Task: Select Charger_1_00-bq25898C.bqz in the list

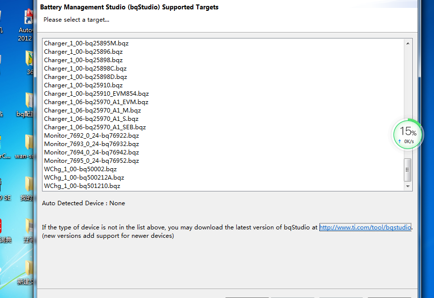Action: (x=85, y=69)
